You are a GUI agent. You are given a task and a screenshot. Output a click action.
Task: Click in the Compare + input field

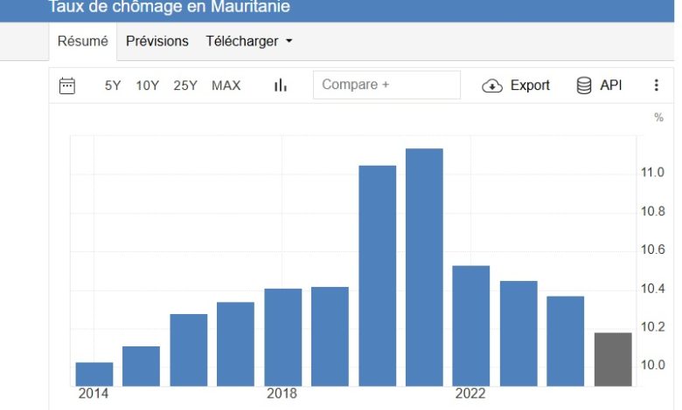tap(386, 85)
